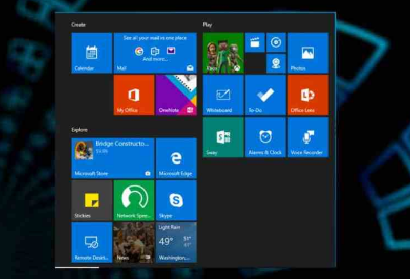Screen dimensions: 410x279
Task: Launch the To-Do app tile
Action: (265, 95)
